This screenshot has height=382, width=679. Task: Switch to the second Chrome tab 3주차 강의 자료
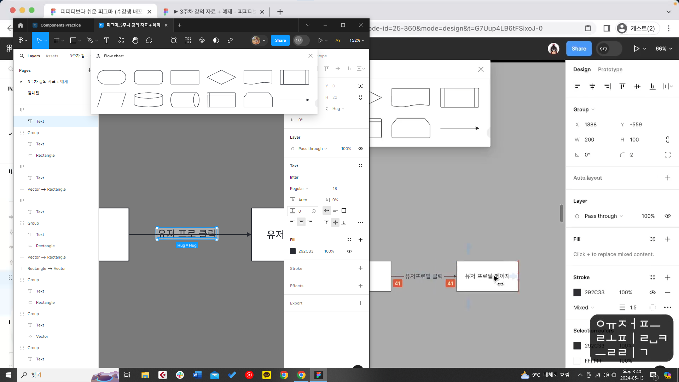coord(214,12)
